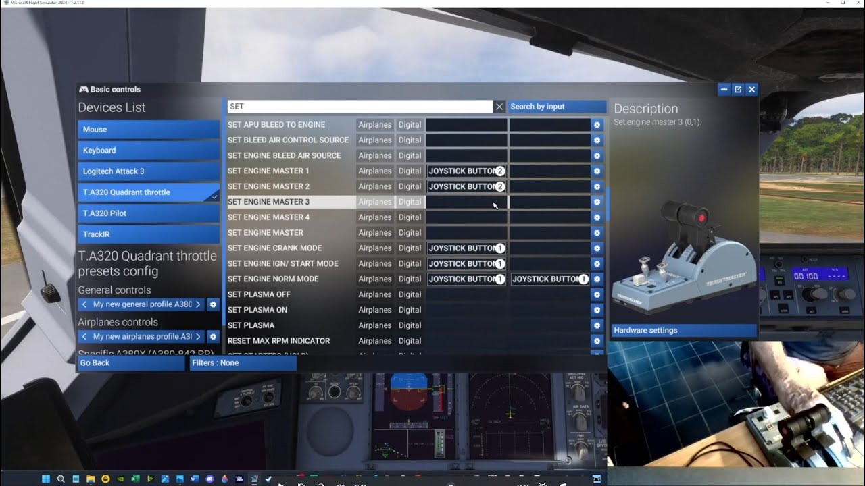Select T.A320 Quadrant throttle device
The height and width of the screenshot is (486, 865).
(149, 192)
